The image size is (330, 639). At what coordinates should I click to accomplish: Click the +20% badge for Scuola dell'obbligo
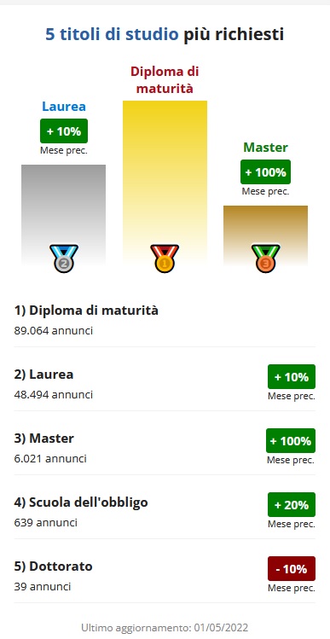292,504
